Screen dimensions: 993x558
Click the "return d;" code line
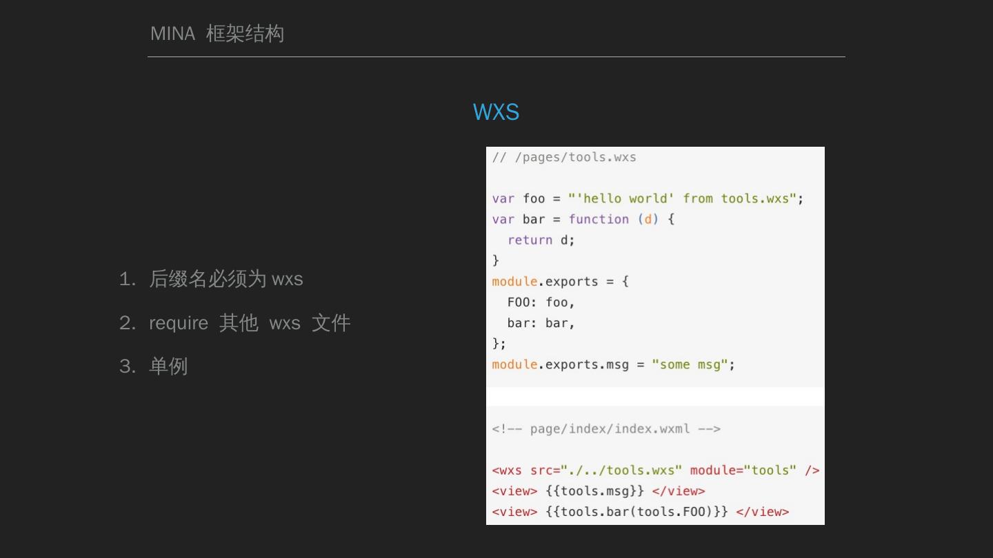pos(541,240)
